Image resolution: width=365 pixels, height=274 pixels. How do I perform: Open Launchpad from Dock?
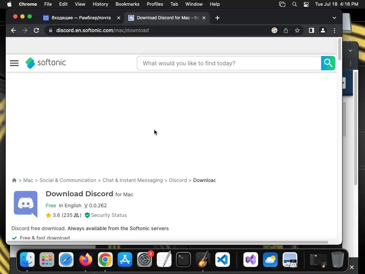(47, 259)
